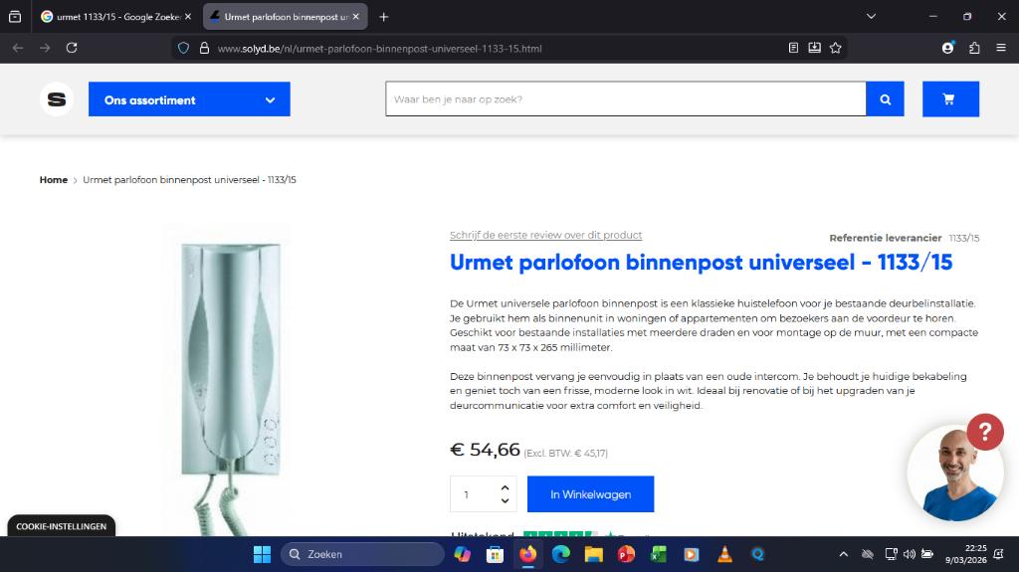Open Microsoft Edge from the taskbar

click(x=560, y=554)
